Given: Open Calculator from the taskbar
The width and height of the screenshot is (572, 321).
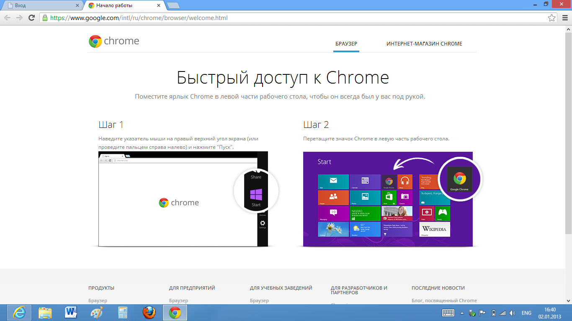Looking at the screenshot, I should [x=123, y=313].
